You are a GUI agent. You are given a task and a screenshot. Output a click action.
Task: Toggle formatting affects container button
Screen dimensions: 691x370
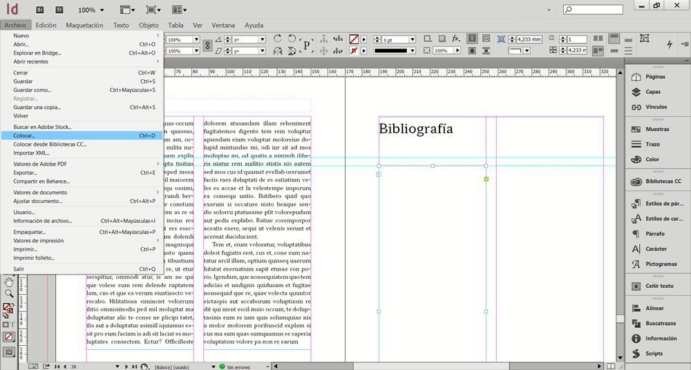tap(6, 325)
